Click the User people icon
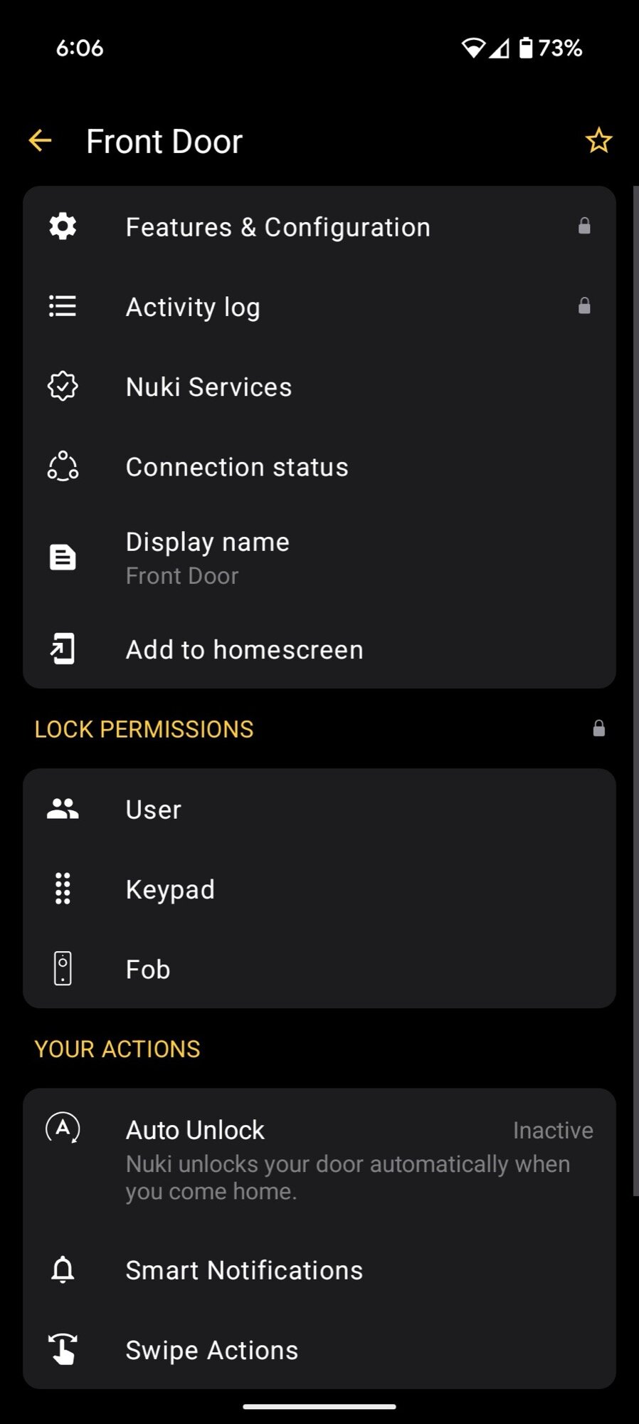Viewport: 639px width, 1424px height. coord(63,809)
